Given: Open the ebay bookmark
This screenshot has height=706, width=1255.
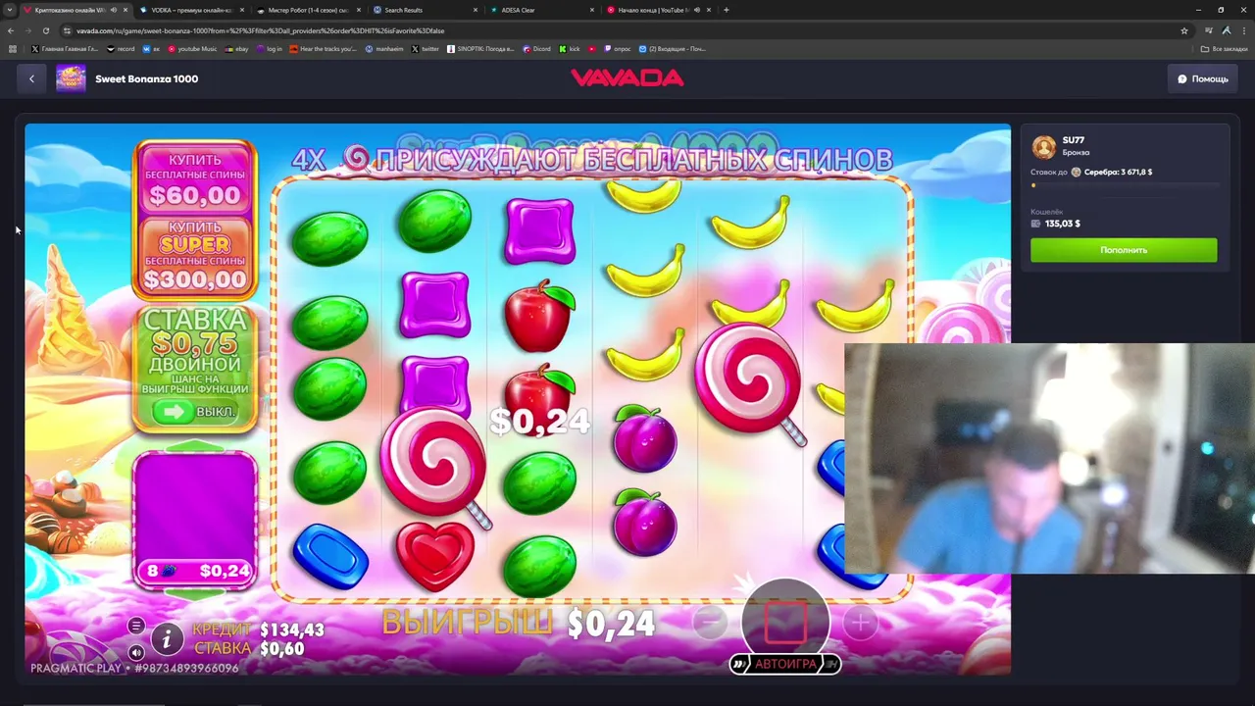Looking at the screenshot, I should (237, 49).
